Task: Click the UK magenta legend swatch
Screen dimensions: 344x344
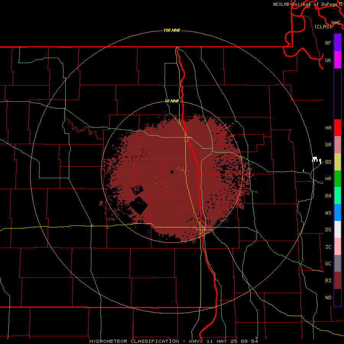Action: tap(338, 60)
